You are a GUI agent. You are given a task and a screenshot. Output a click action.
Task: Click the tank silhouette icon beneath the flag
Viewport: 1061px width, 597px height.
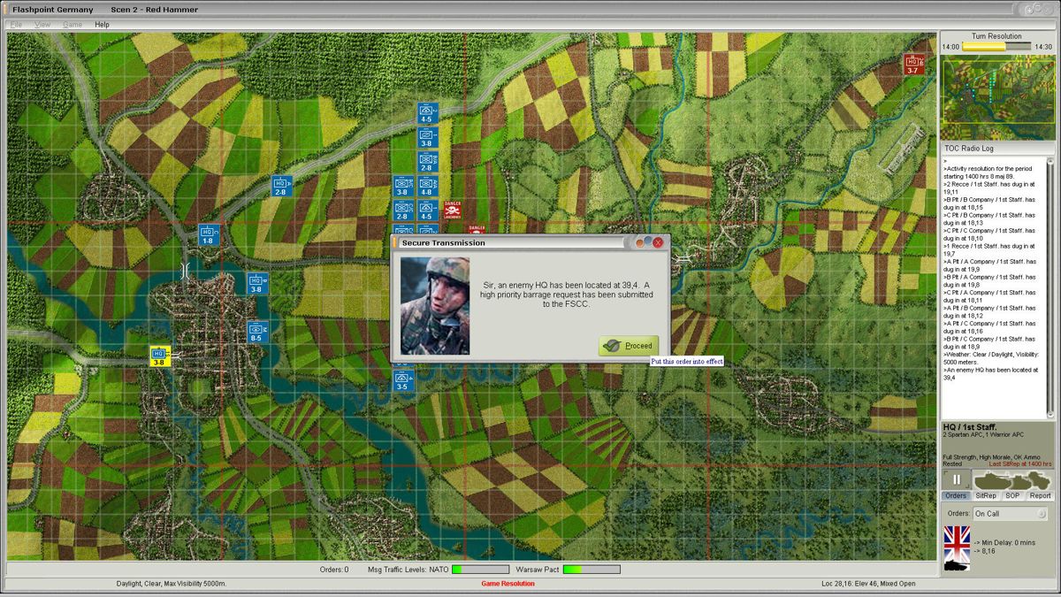(x=956, y=565)
